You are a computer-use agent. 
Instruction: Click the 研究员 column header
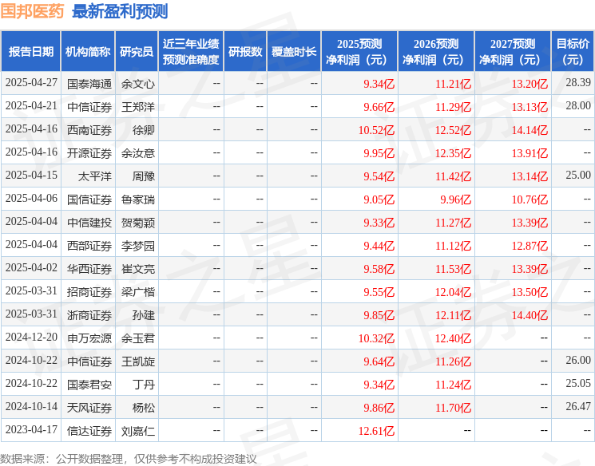click(137, 52)
